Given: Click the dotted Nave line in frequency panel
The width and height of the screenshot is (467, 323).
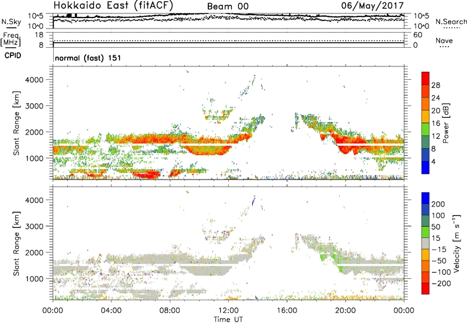Looking at the screenshot, I should (x=228, y=40).
